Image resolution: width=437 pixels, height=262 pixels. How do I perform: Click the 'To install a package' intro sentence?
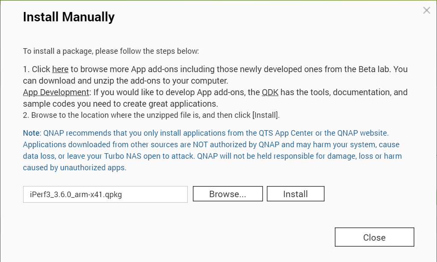pos(111,51)
